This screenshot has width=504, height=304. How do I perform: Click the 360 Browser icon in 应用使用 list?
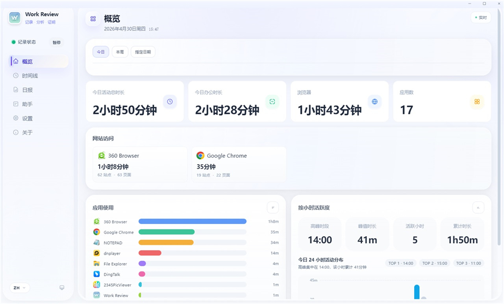[97, 221]
